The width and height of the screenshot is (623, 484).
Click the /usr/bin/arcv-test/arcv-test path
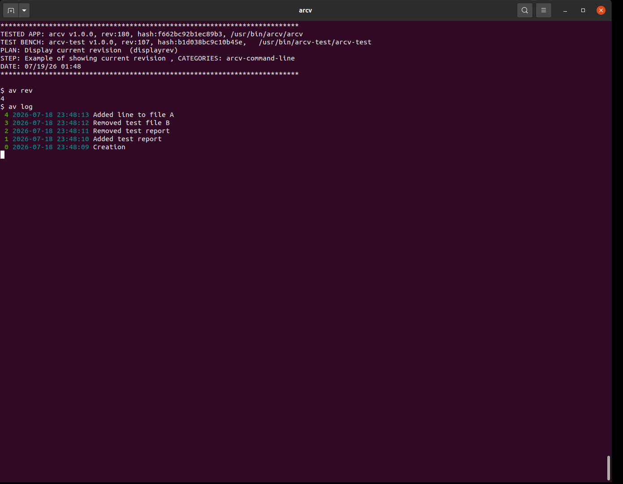[315, 42]
